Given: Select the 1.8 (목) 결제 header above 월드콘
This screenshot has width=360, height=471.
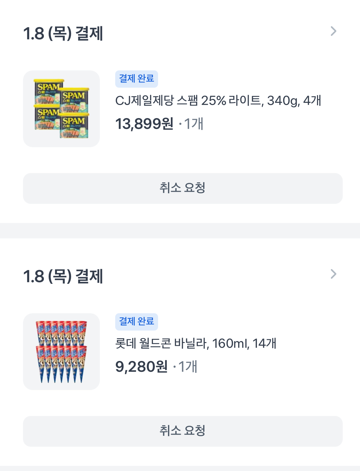Looking at the screenshot, I should [x=63, y=276].
